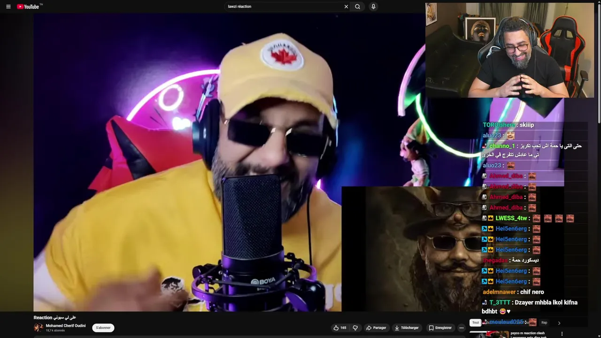The width and height of the screenshot is (601, 338).
Task: Click chat username 'LWESS_4tw'
Action: [511, 218]
